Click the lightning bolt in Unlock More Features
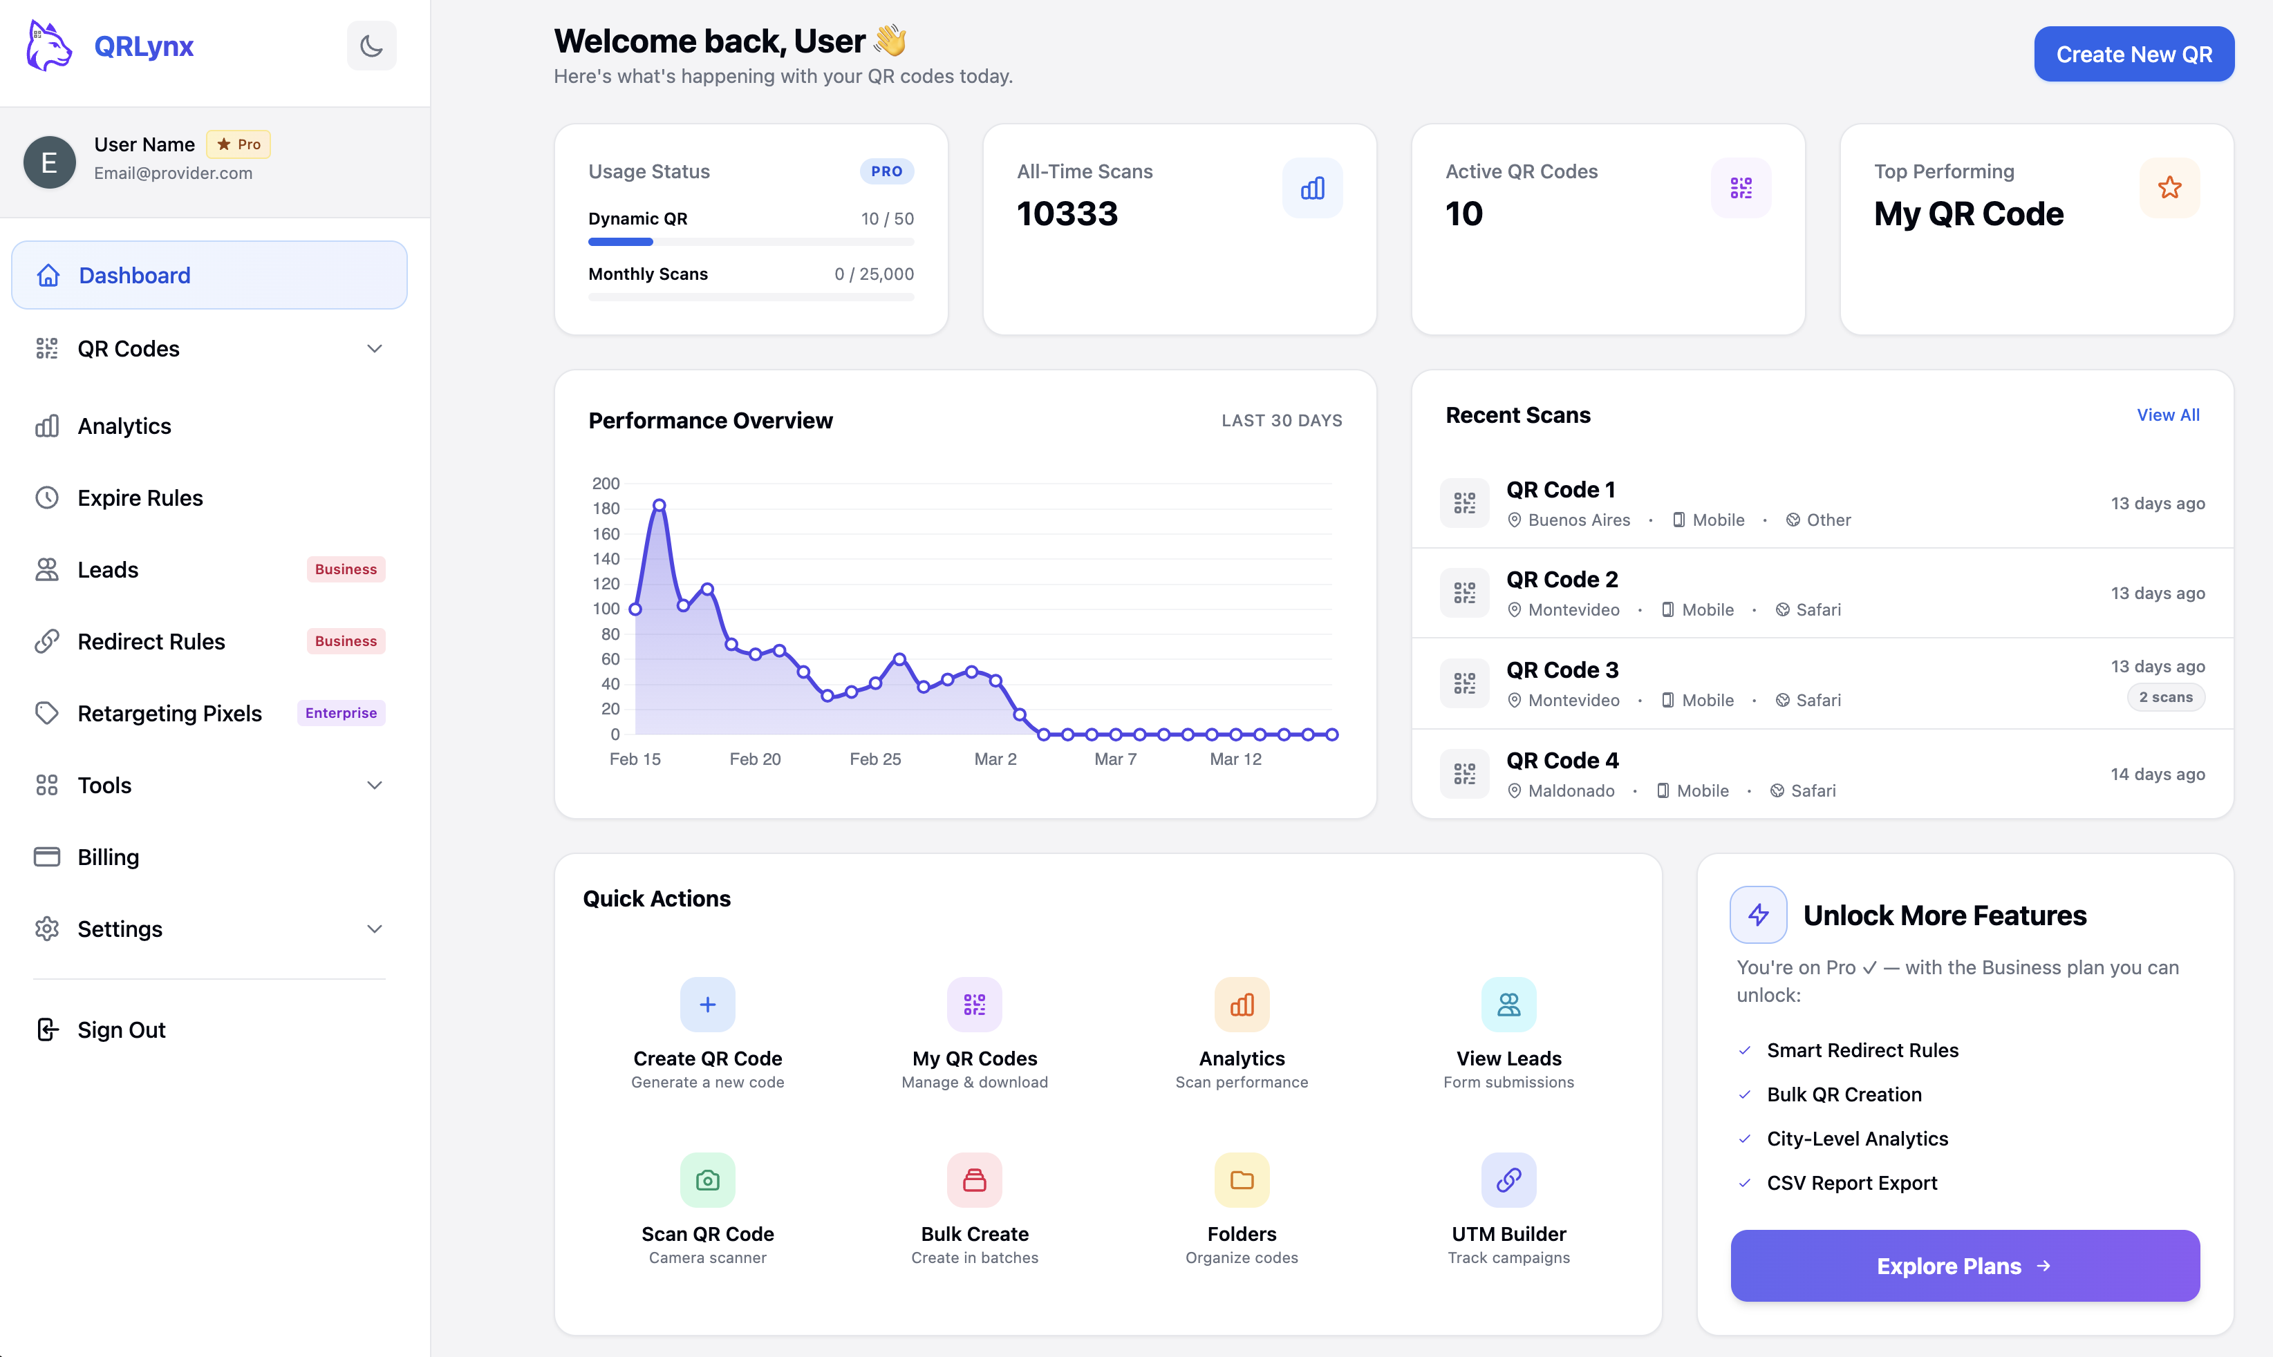This screenshot has height=1357, width=2273. [x=1758, y=914]
